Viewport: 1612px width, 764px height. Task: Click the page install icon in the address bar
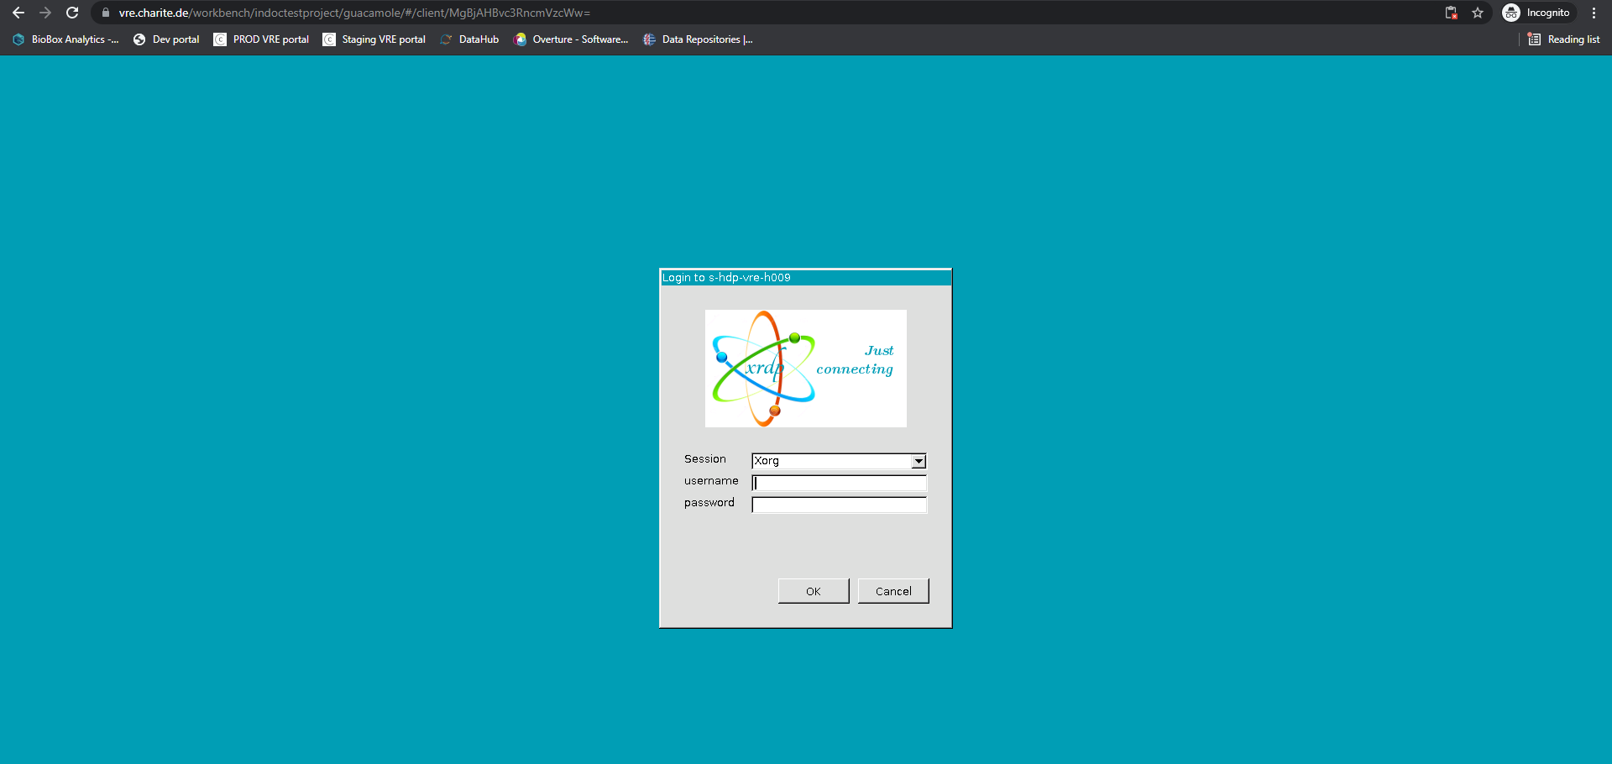[1450, 13]
